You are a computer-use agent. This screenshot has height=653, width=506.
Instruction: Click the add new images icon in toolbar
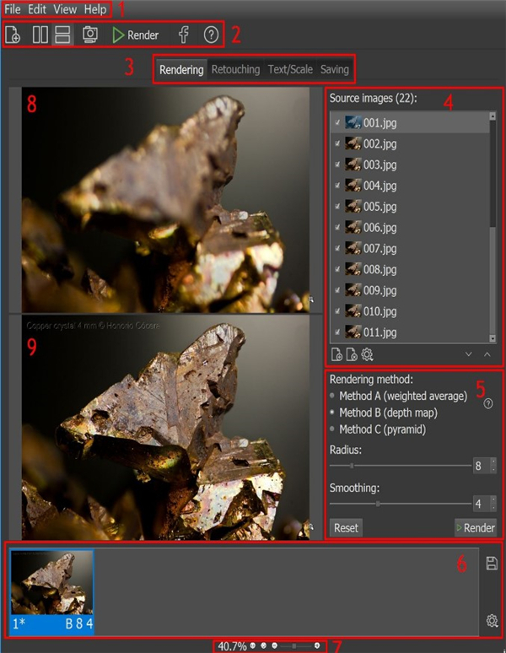point(13,35)
